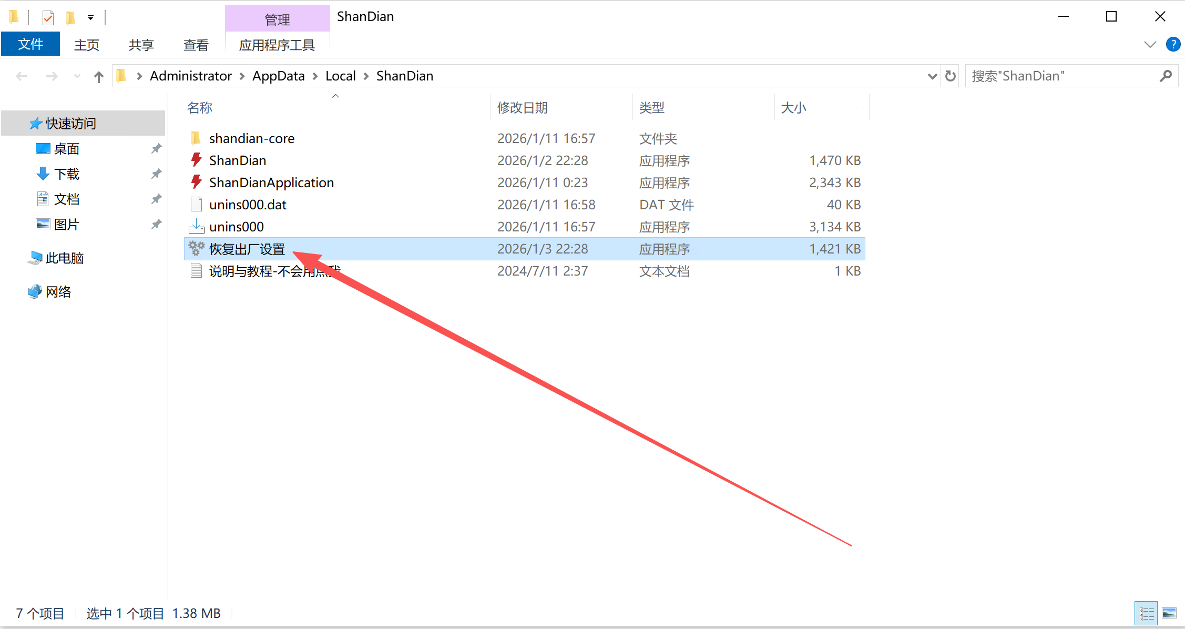Click the ShanDian lightning application icon
Image resolution: width=1185 pixels, height=629 pixels.
[x=196, y=160]
